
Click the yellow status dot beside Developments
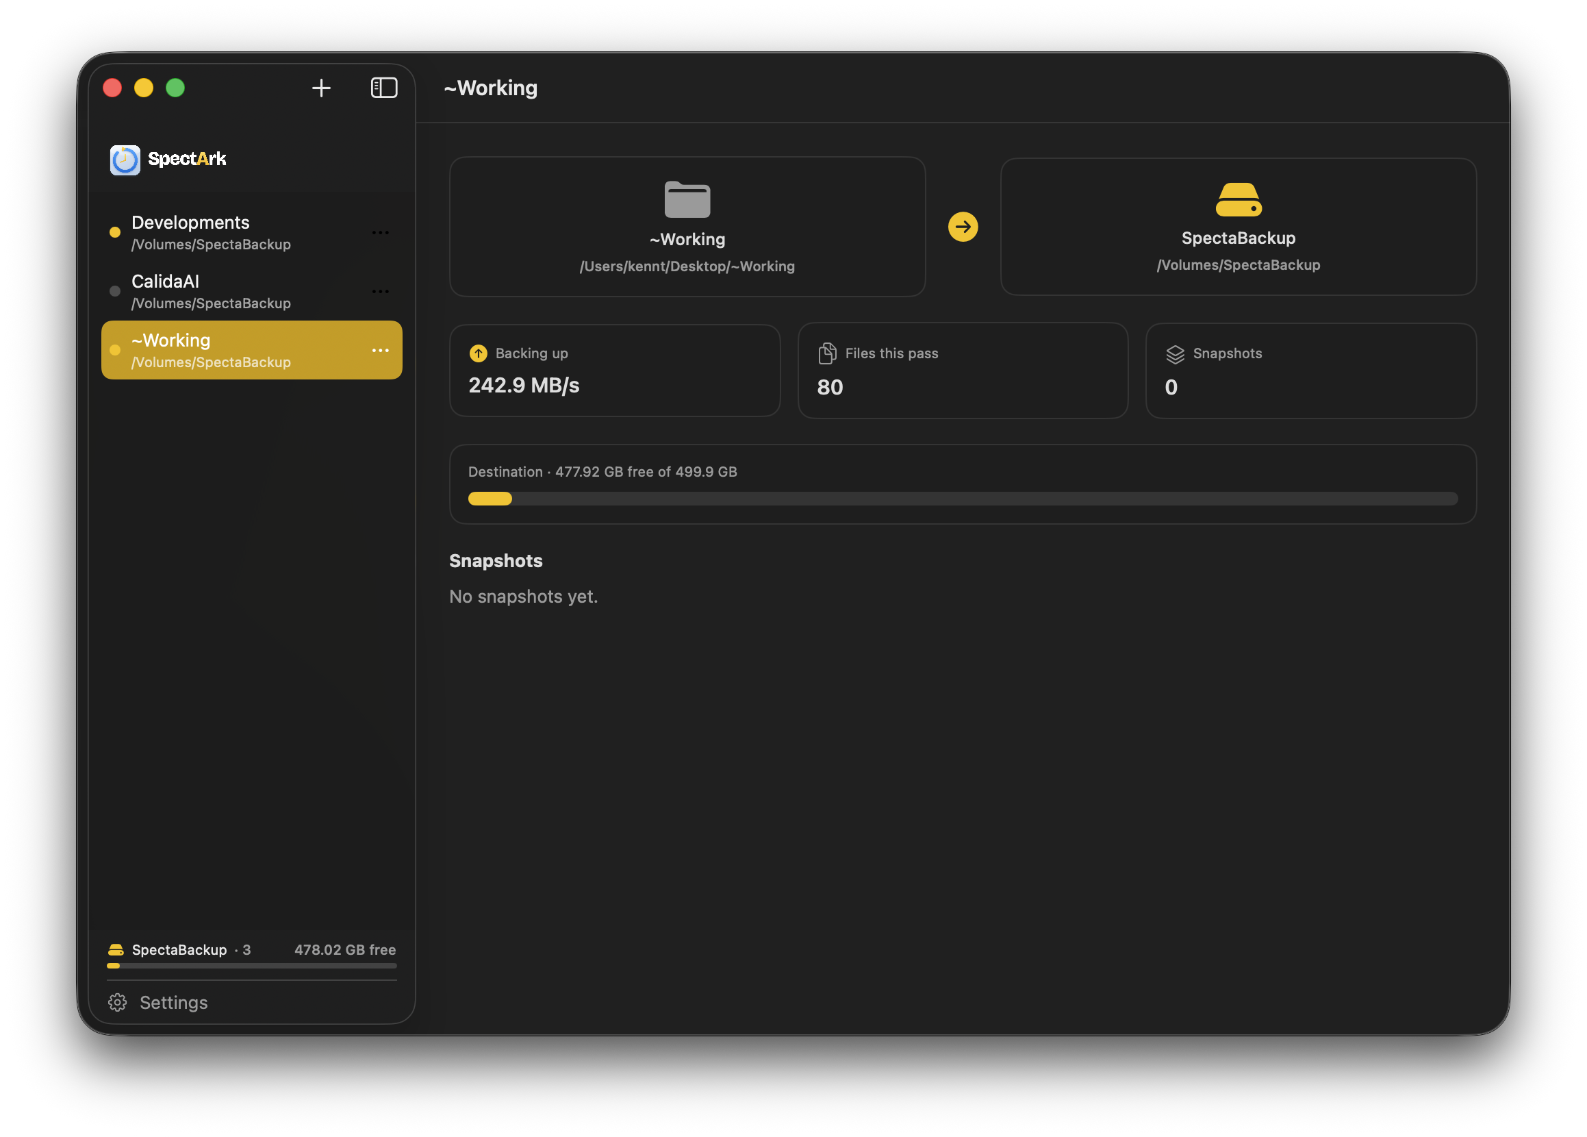116,232
